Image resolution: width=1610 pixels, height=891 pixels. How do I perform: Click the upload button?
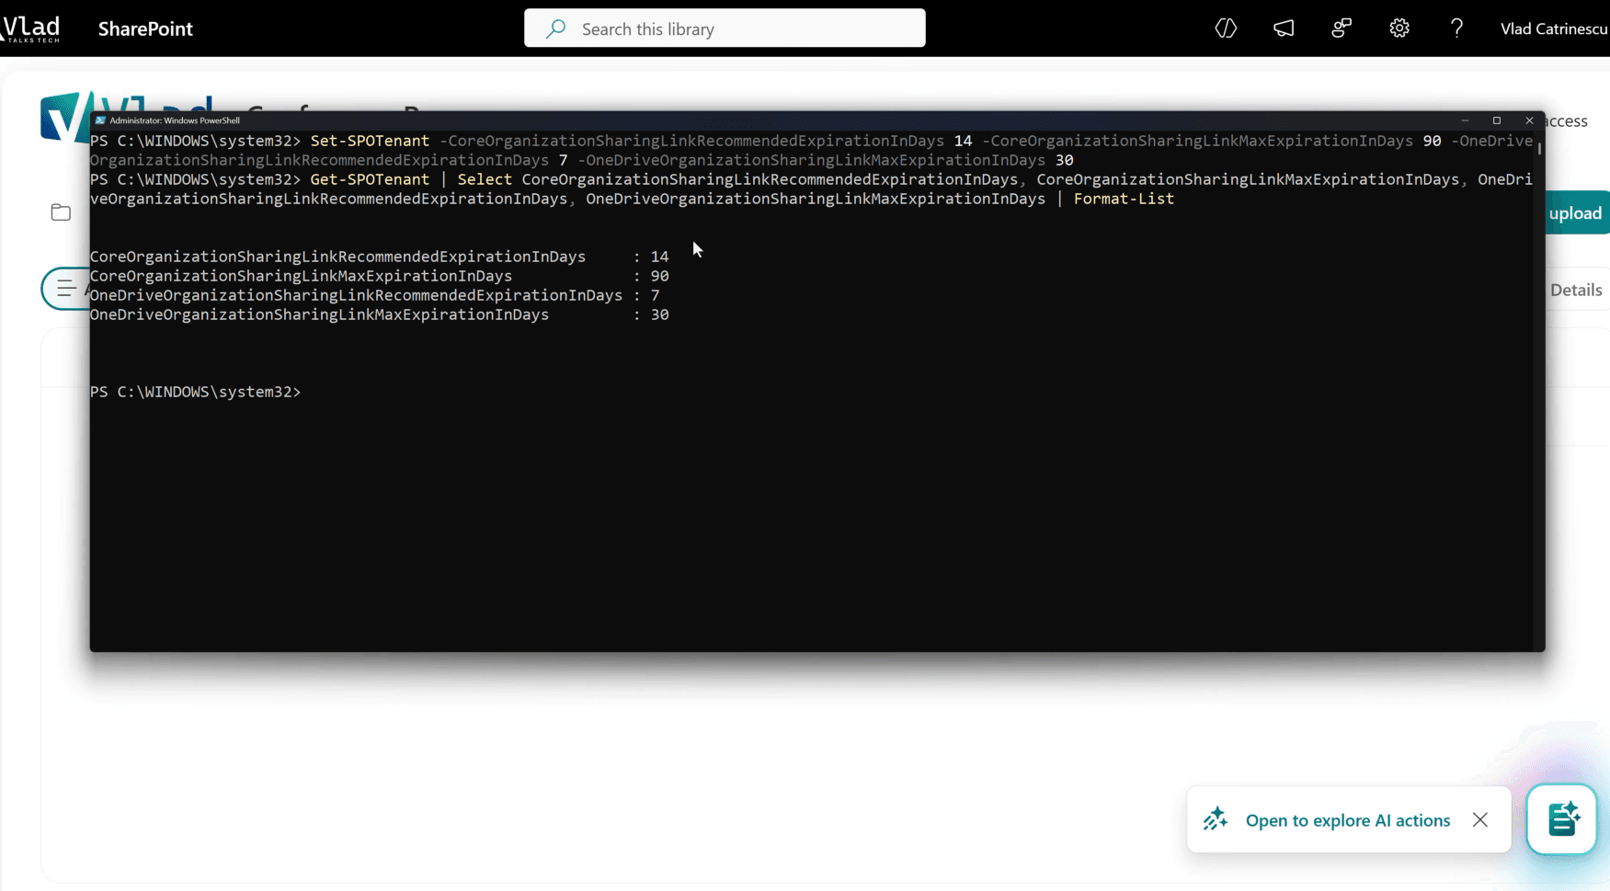tap(1577, 212)
